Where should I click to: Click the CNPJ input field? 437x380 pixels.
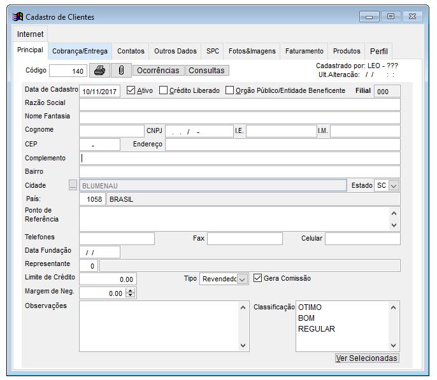[199, 131]
